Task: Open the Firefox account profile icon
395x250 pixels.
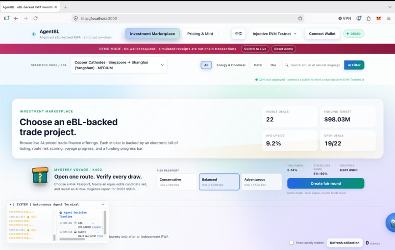Action: click(x=359, y=18)
